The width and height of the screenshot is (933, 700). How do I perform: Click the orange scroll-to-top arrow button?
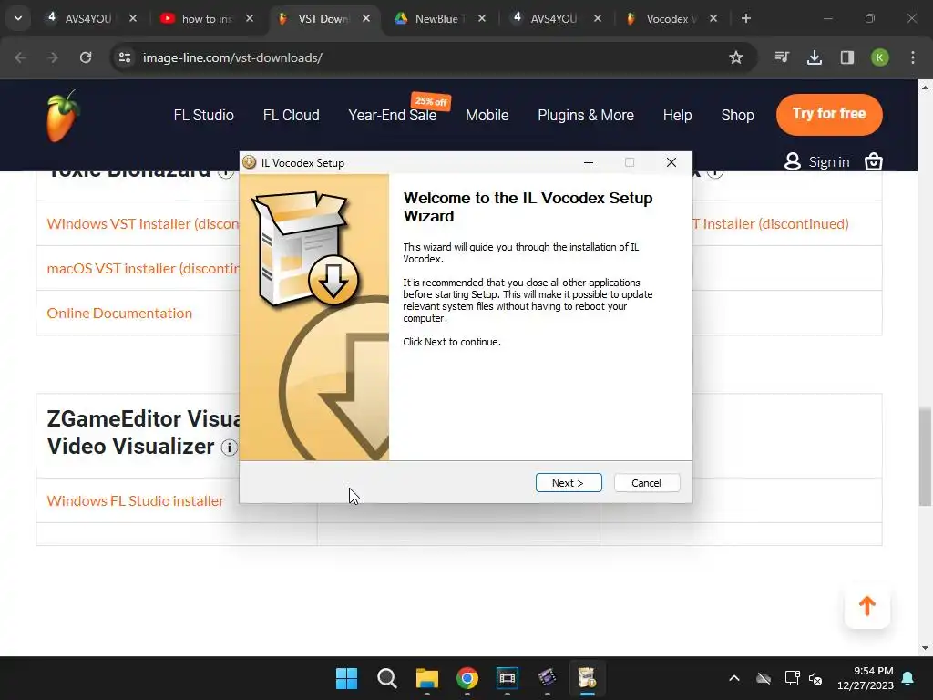pos(867,606)
